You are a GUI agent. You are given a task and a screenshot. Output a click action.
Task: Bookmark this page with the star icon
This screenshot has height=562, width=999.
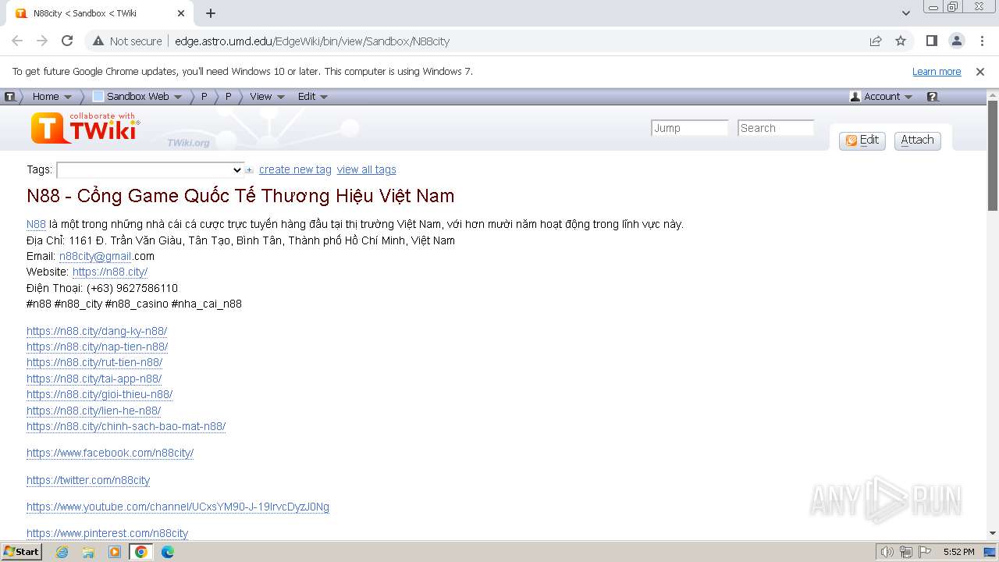pos(901,41)
